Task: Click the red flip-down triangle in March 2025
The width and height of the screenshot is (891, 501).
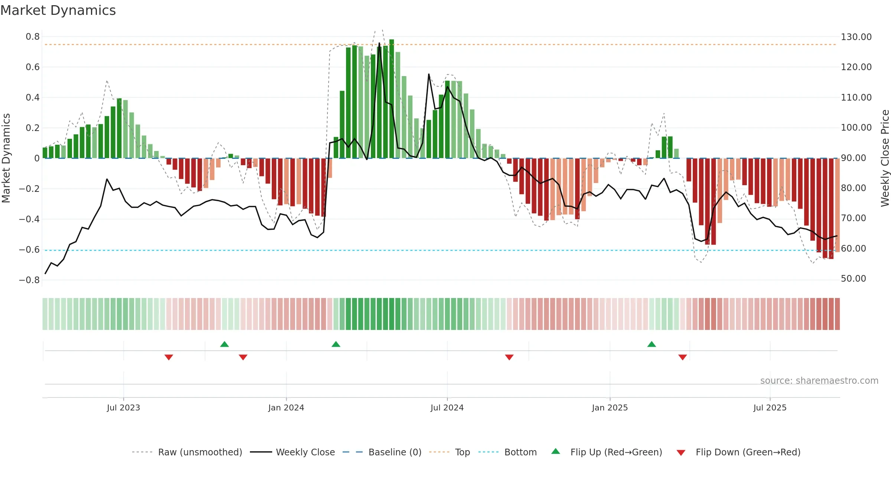Action: [683, 357]
